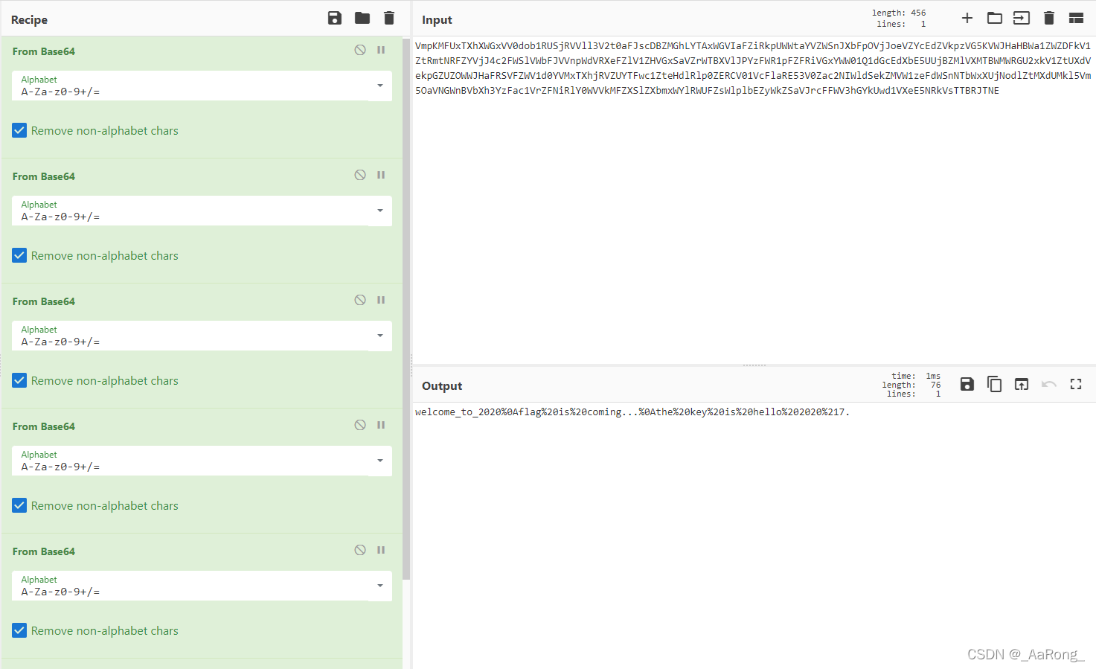Copy raw output to clipboard
Viewport: 1096px width, 669px height.
coord(994,384)
